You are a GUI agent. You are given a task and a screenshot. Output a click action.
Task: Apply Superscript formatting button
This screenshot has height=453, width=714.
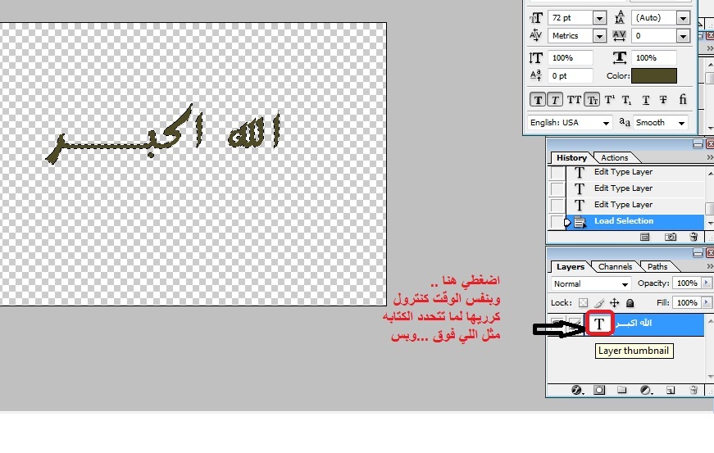click(609, 100)
